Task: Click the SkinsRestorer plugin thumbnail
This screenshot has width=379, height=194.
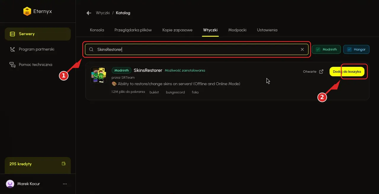Action: 99,75
